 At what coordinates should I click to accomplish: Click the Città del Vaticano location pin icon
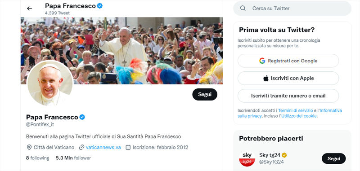coord(29,147)
